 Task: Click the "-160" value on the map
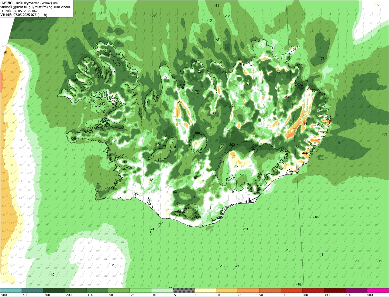(x=197, y=133)
